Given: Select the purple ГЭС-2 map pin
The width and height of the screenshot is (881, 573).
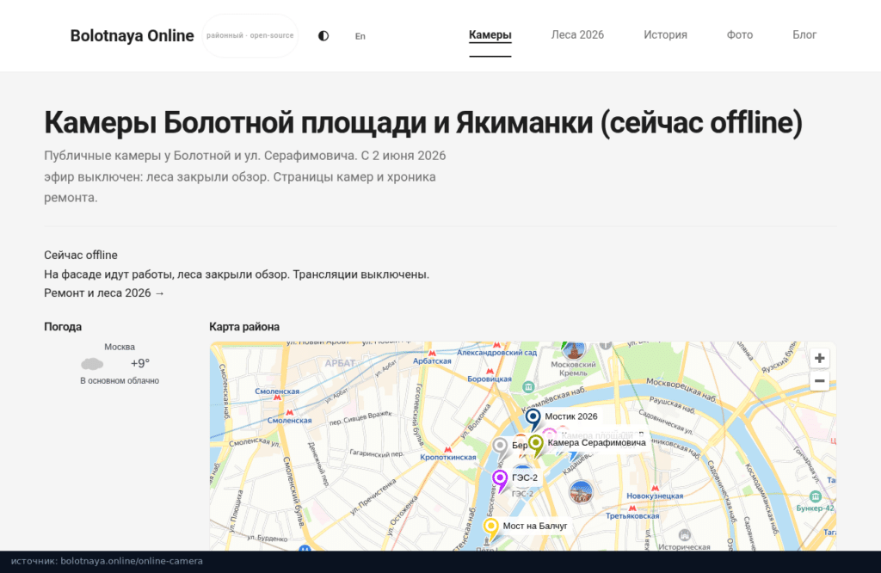Looking at the screenshot, I should [x=500, y=480].
